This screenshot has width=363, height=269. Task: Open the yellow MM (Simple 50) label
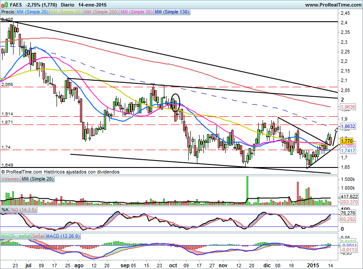point(66,12)
